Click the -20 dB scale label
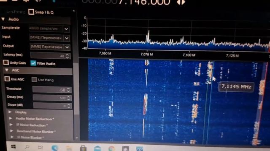This screenshot has height=151, width=270. coord(84,34)
